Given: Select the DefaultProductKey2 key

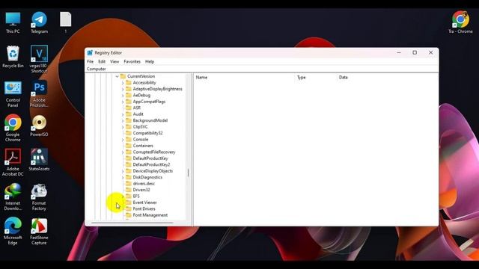Looking at the screenshot, I should [151, 164].
